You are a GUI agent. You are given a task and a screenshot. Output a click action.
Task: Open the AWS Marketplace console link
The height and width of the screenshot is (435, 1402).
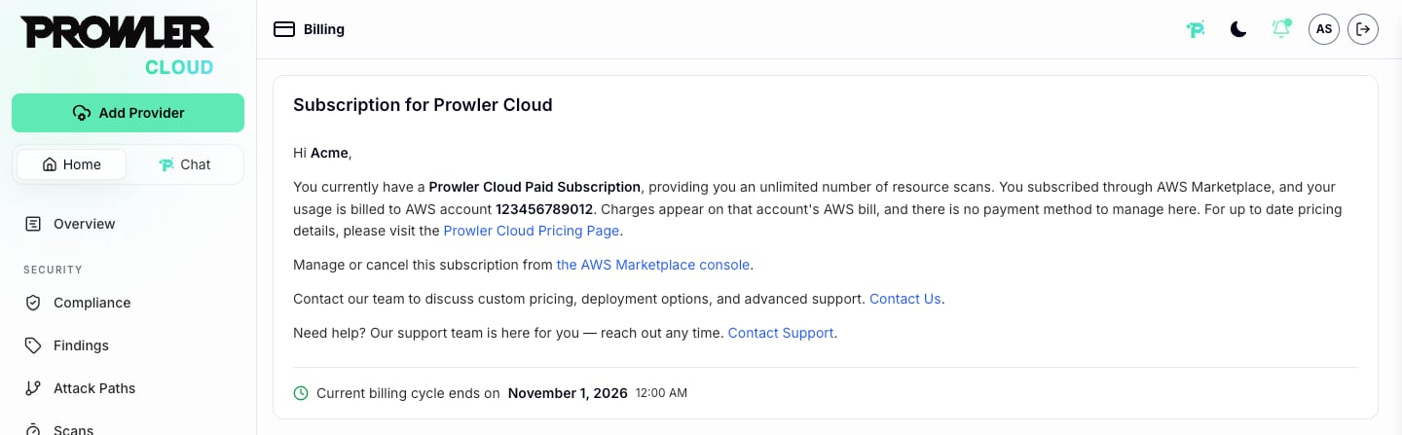[x=653, y=265]
